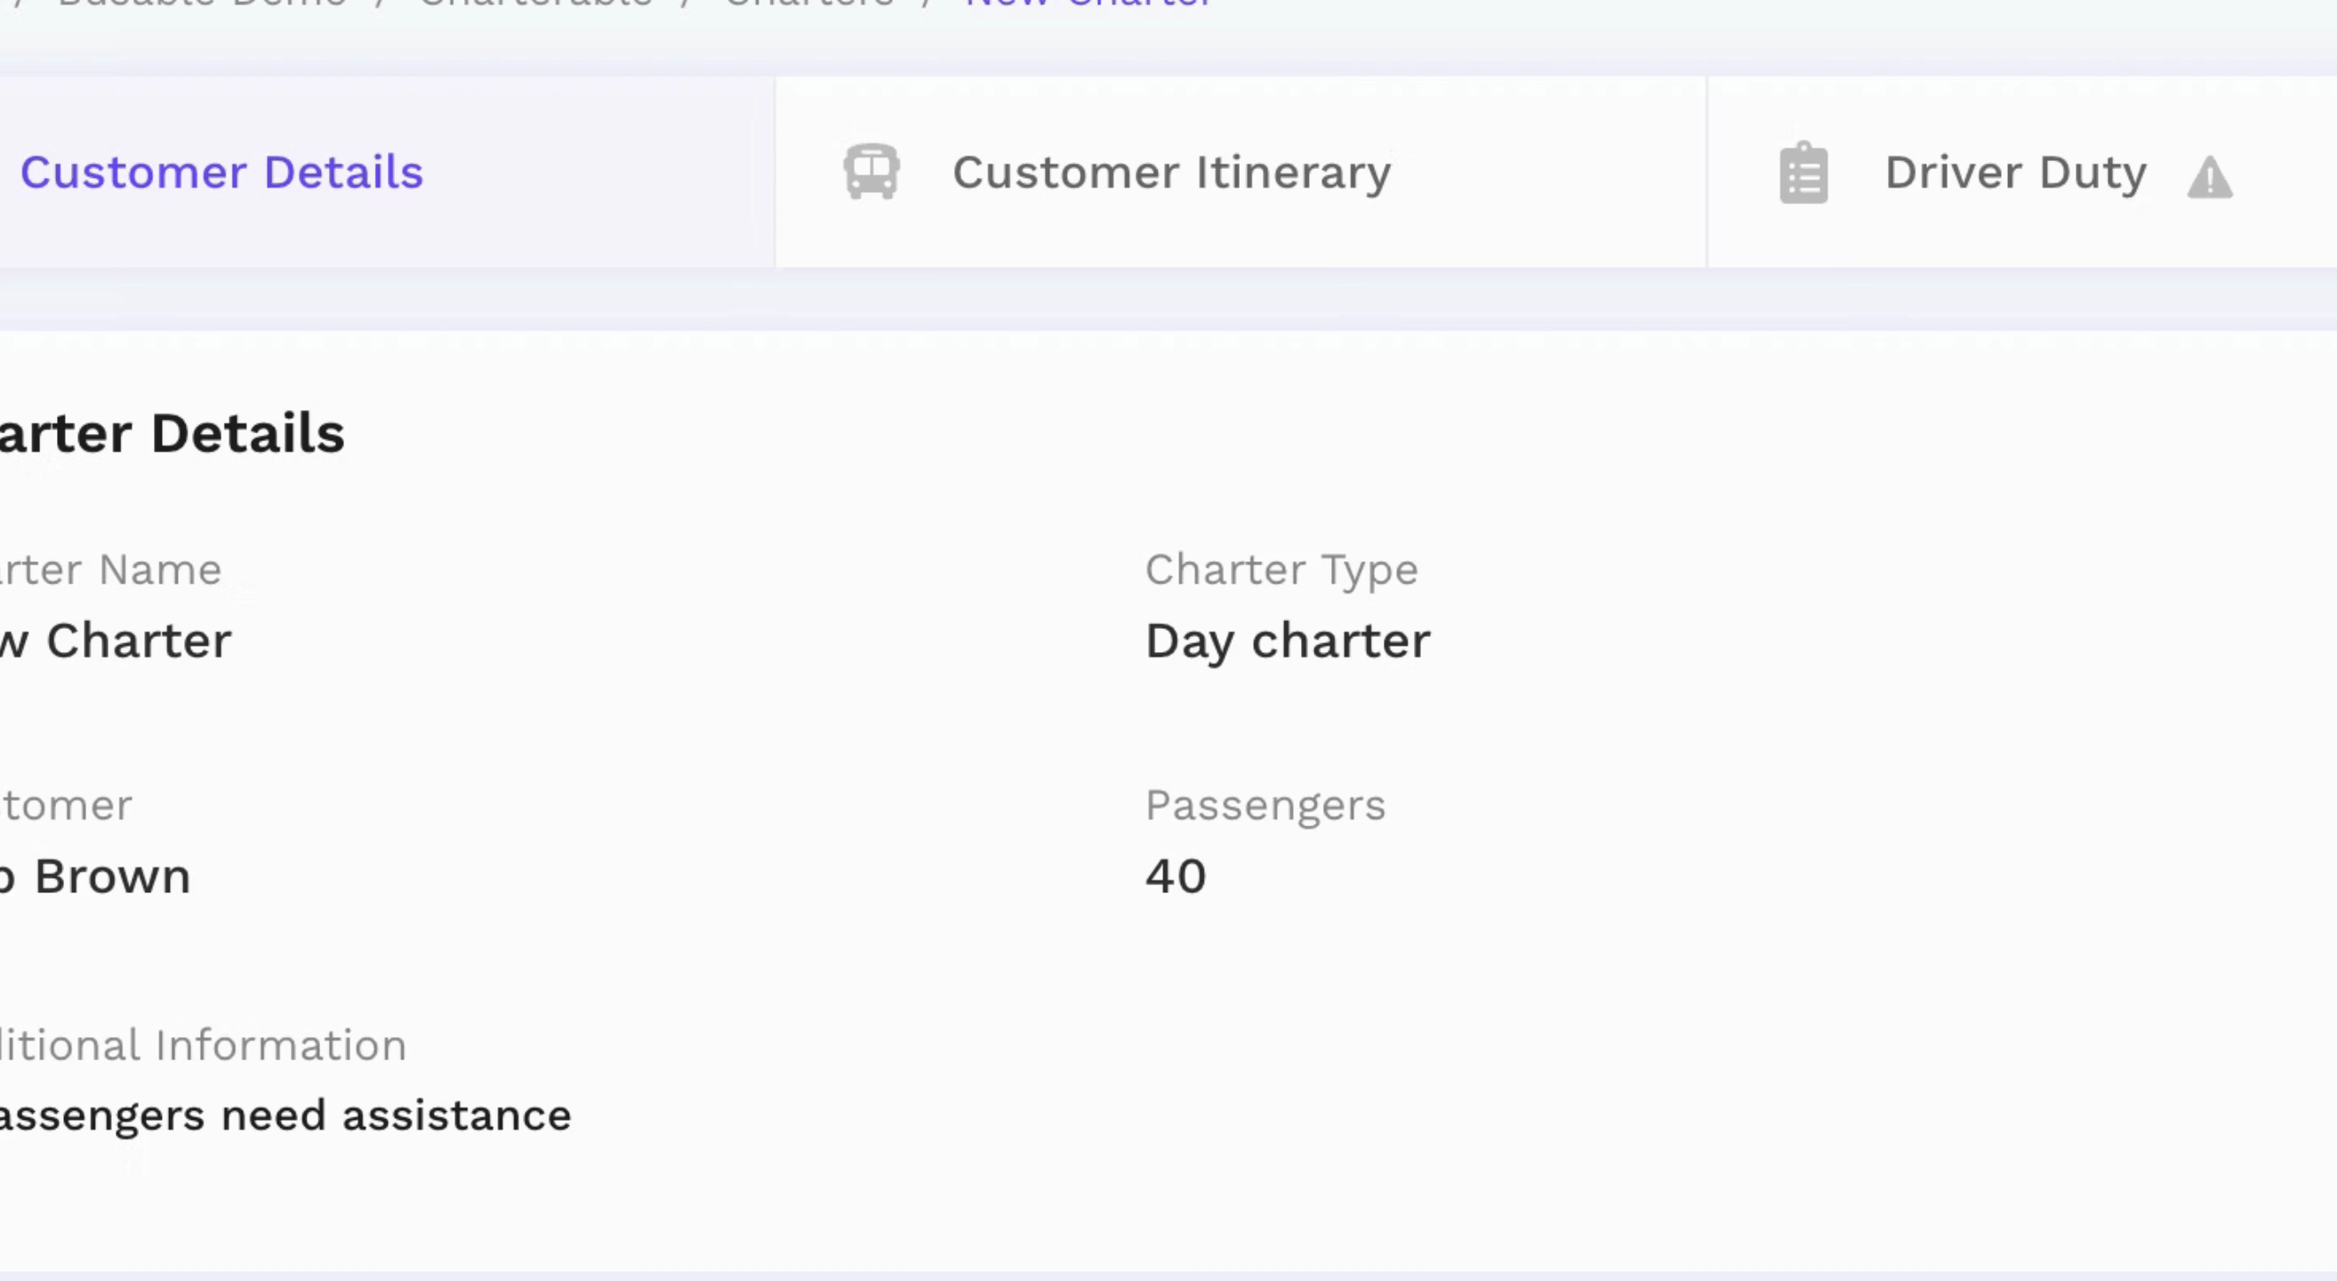The height and width of the screenshot is (1281, 2337).
Task: Go to the Charters breadcrumb link
Action: [x=810, y=4]
